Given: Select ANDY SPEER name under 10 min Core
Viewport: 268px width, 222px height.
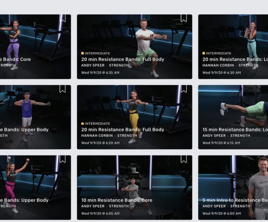Looking at the screenshot, I should [x=93, y=206].
